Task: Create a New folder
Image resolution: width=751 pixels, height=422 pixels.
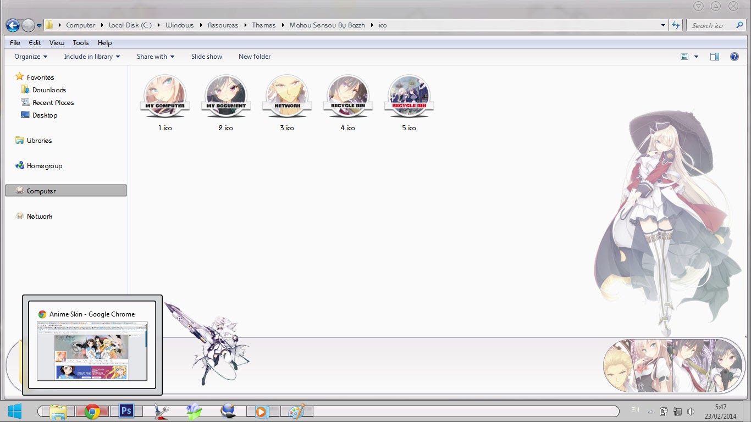Action: click(x=255, y=57)
